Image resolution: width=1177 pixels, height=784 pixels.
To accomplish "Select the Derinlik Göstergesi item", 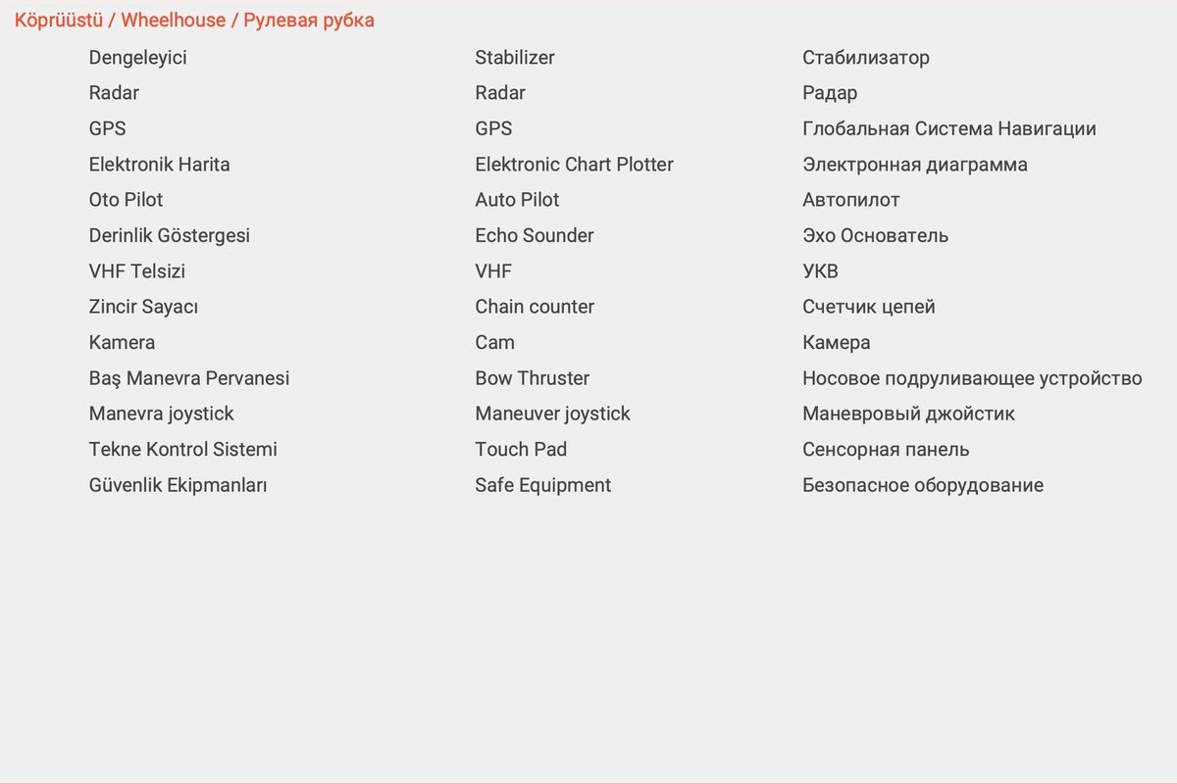I will pyautogui.click(x=169, y=236).
